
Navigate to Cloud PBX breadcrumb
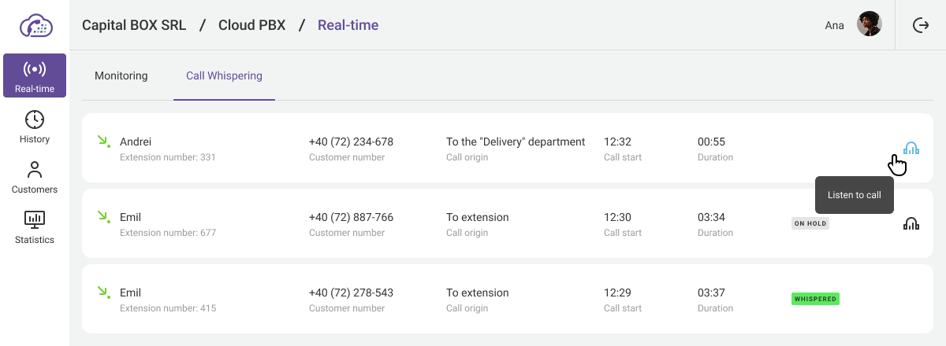pyautogui.click(x=252, y=25)
